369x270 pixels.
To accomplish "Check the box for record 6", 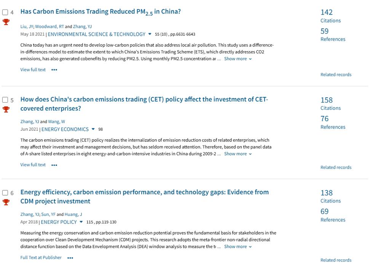I will [x=5, y=193].
